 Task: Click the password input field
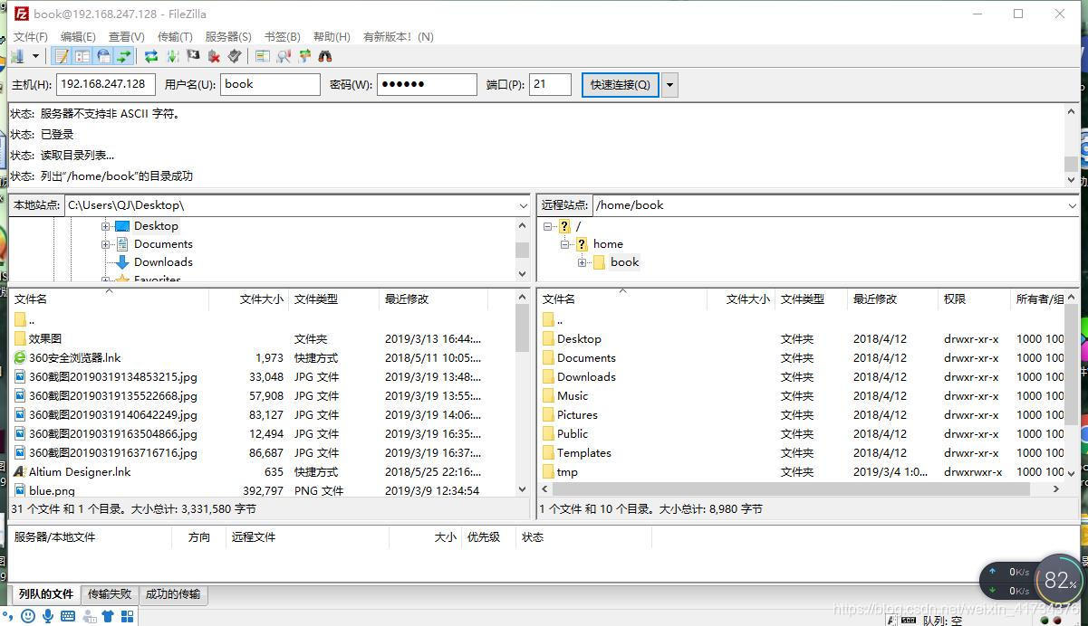(x=427, y=84)
